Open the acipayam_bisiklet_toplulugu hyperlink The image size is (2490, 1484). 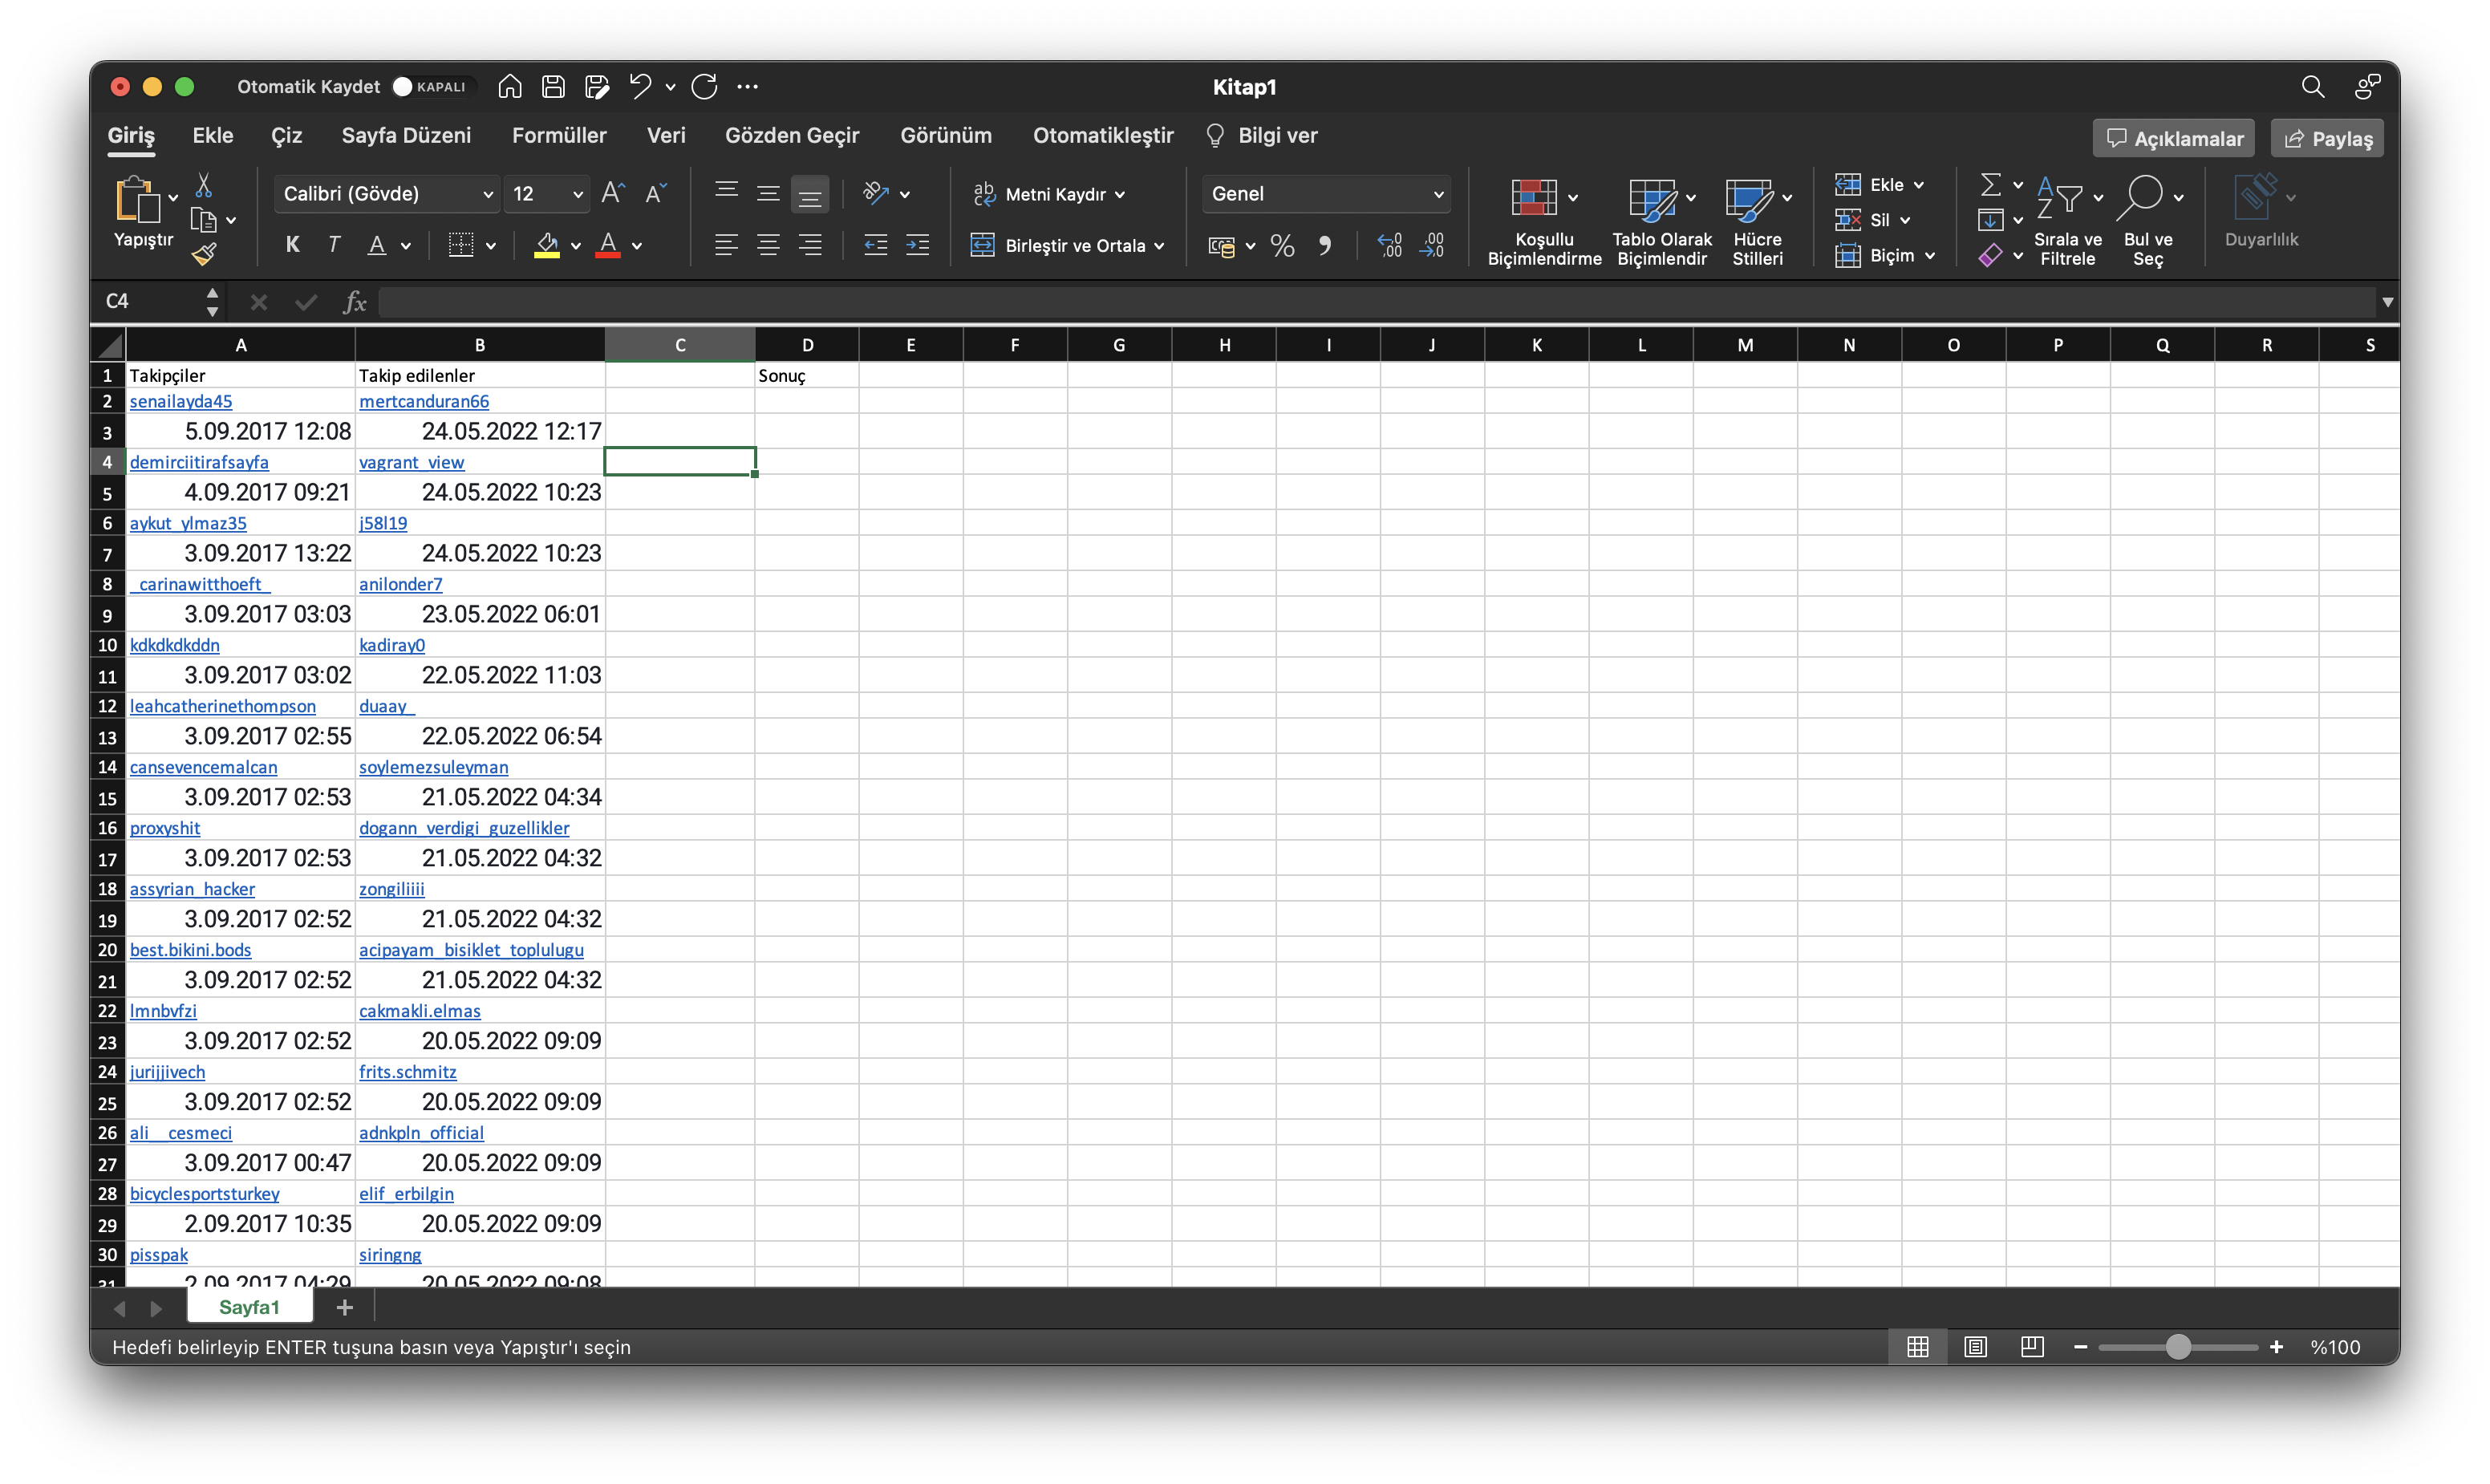[471, 950]
